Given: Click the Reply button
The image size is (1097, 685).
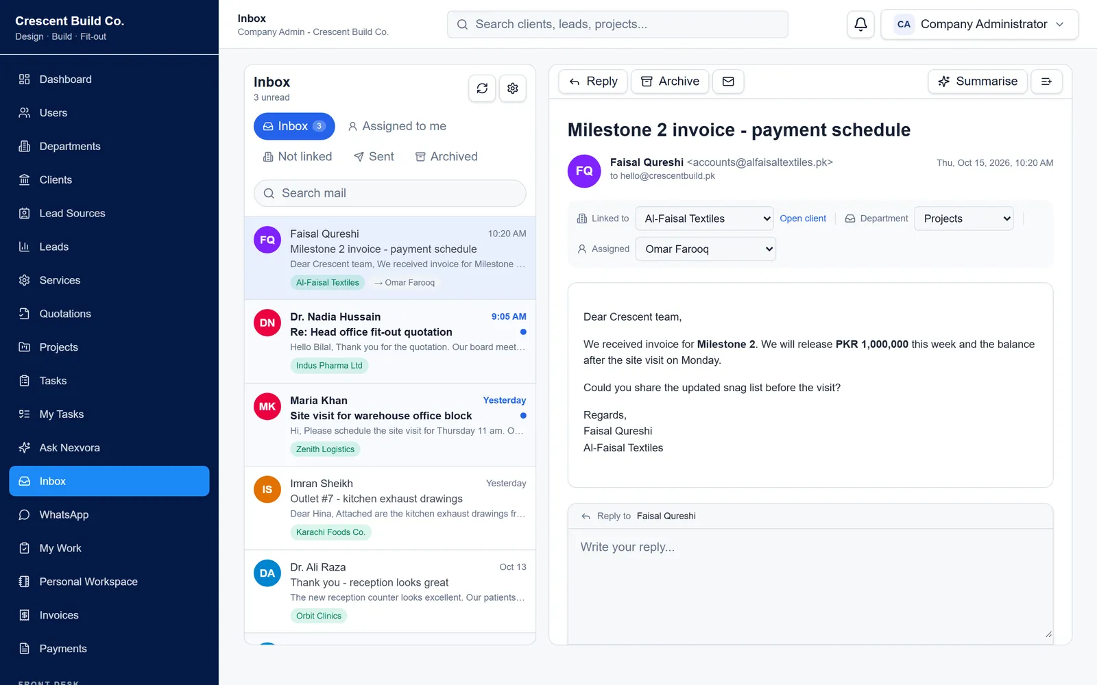Looking at the screenshot, I should (593, 82).
